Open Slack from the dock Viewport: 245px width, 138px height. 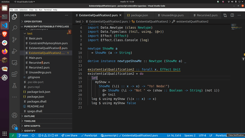5,43
